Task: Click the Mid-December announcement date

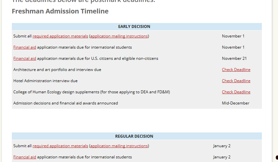Action: click(x=236, y=103)
